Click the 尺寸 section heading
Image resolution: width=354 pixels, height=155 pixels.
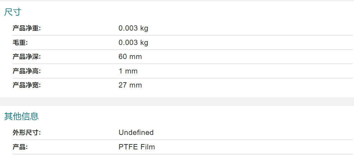tap(13, 12)
